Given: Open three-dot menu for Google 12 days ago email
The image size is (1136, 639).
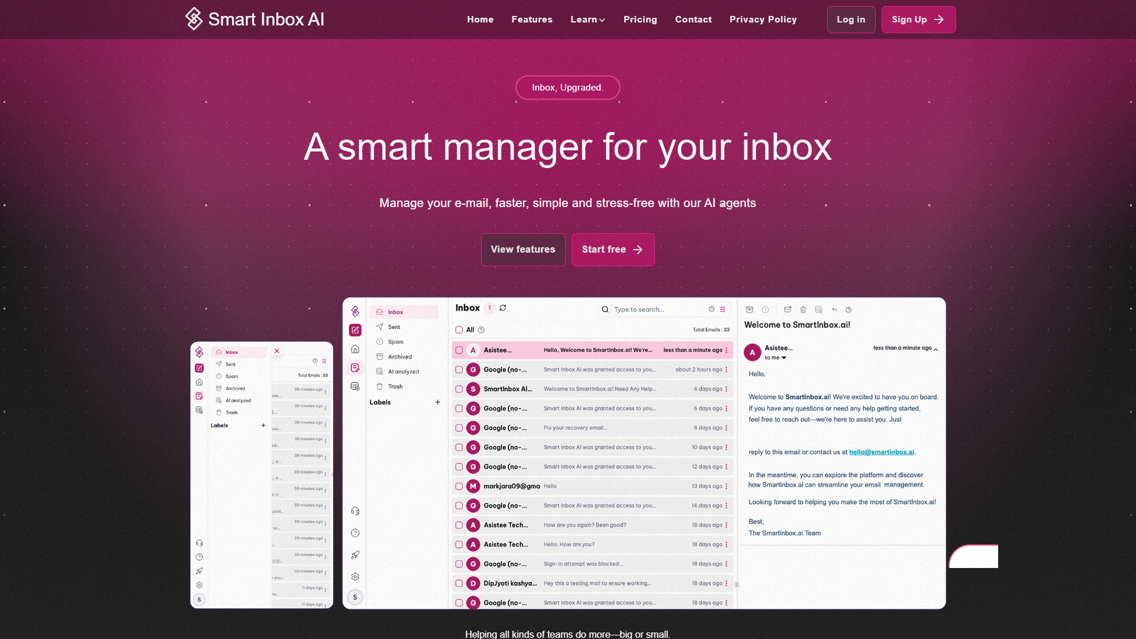Looking at the screenshot, I should (727, 467).
